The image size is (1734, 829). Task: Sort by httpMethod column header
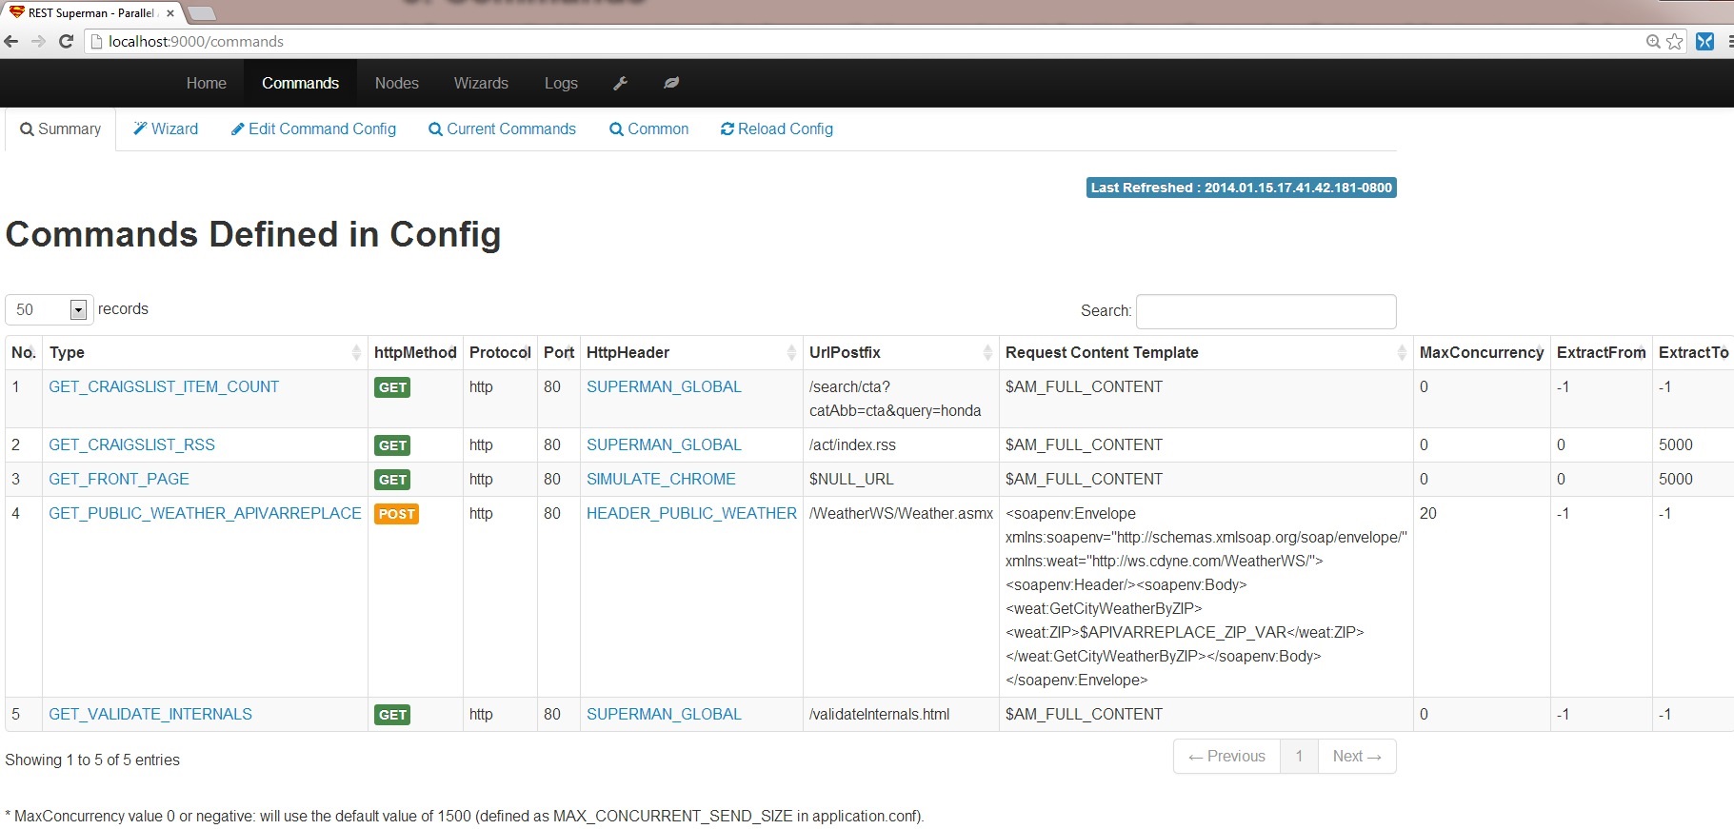click(415, 352)
